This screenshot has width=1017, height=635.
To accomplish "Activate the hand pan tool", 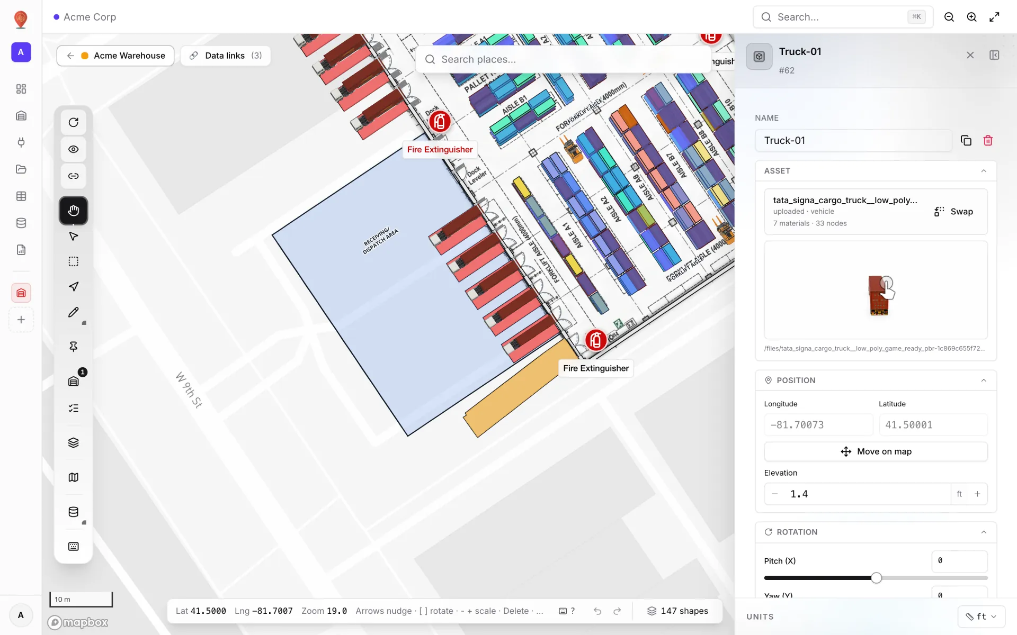I will [x=74, y=211].
